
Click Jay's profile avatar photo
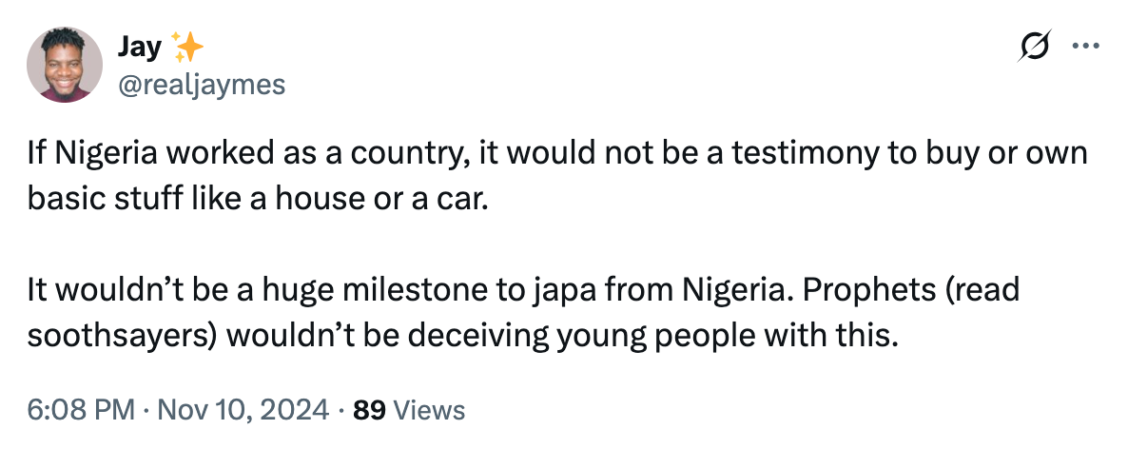pos(65,65)
